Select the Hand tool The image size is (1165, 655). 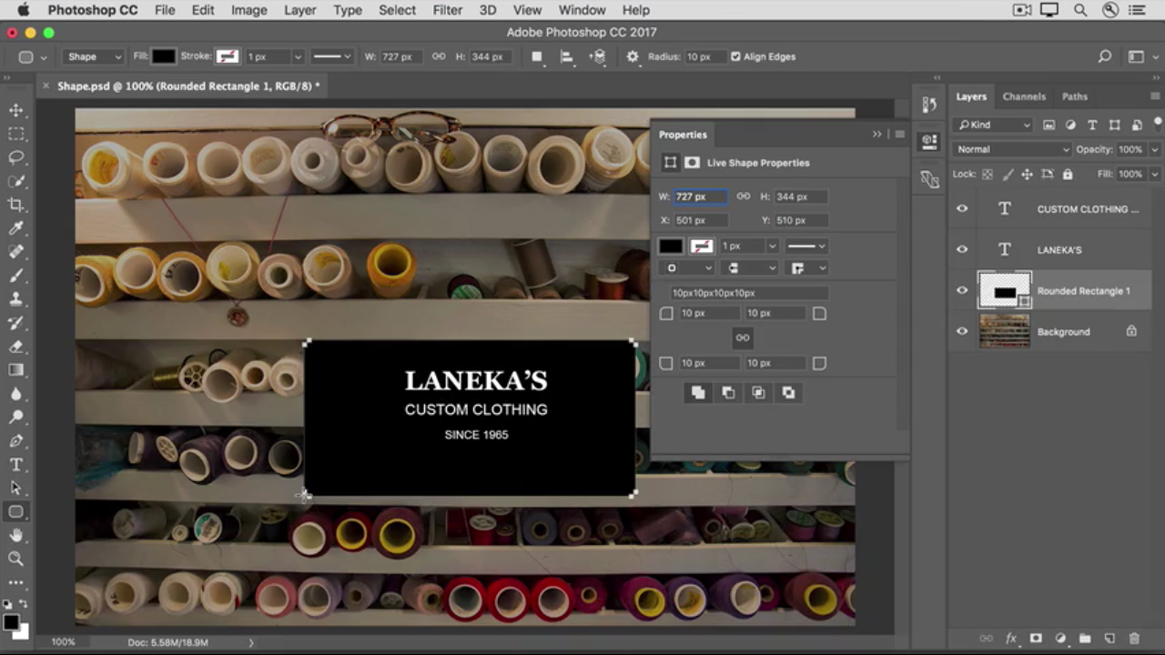click(x=16, y=536)
